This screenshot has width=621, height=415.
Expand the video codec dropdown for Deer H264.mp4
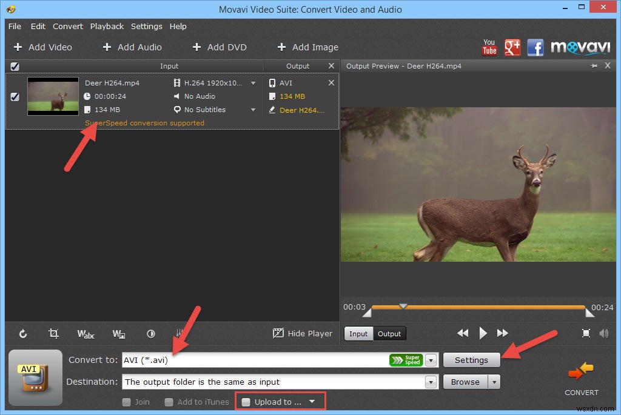pos(253,83)
